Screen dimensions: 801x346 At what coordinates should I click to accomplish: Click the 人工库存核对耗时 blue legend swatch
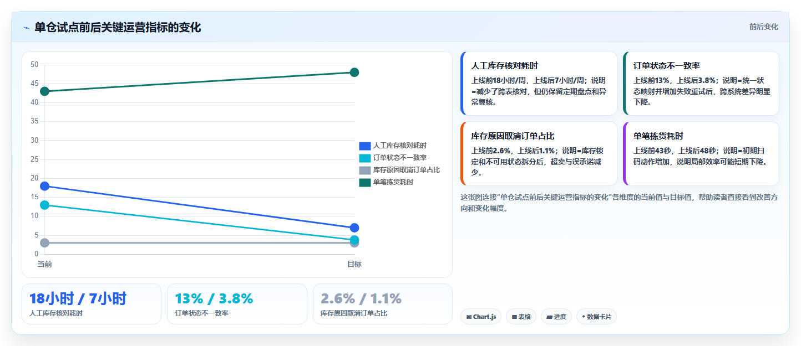[x=364, y=146]
